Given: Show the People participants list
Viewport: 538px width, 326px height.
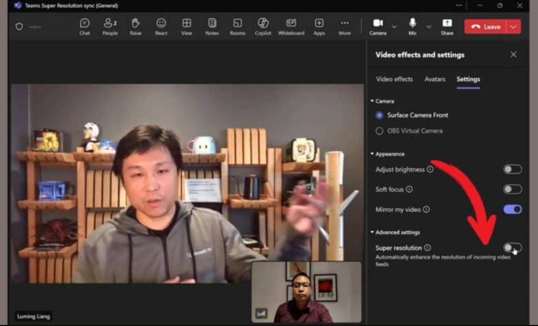Looking at the screenshot, I should (x=110, y=27).
